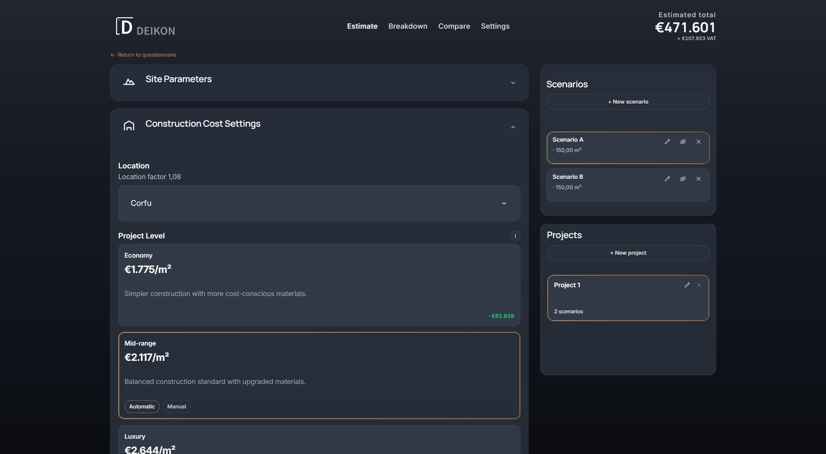The image size is (826, 454).
Task: Click Scenario A's 150,00 m² area text
Action: click(568, 150)
